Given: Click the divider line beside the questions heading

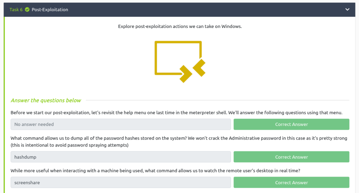Looking at the screenshot, I should pos(217,100).
